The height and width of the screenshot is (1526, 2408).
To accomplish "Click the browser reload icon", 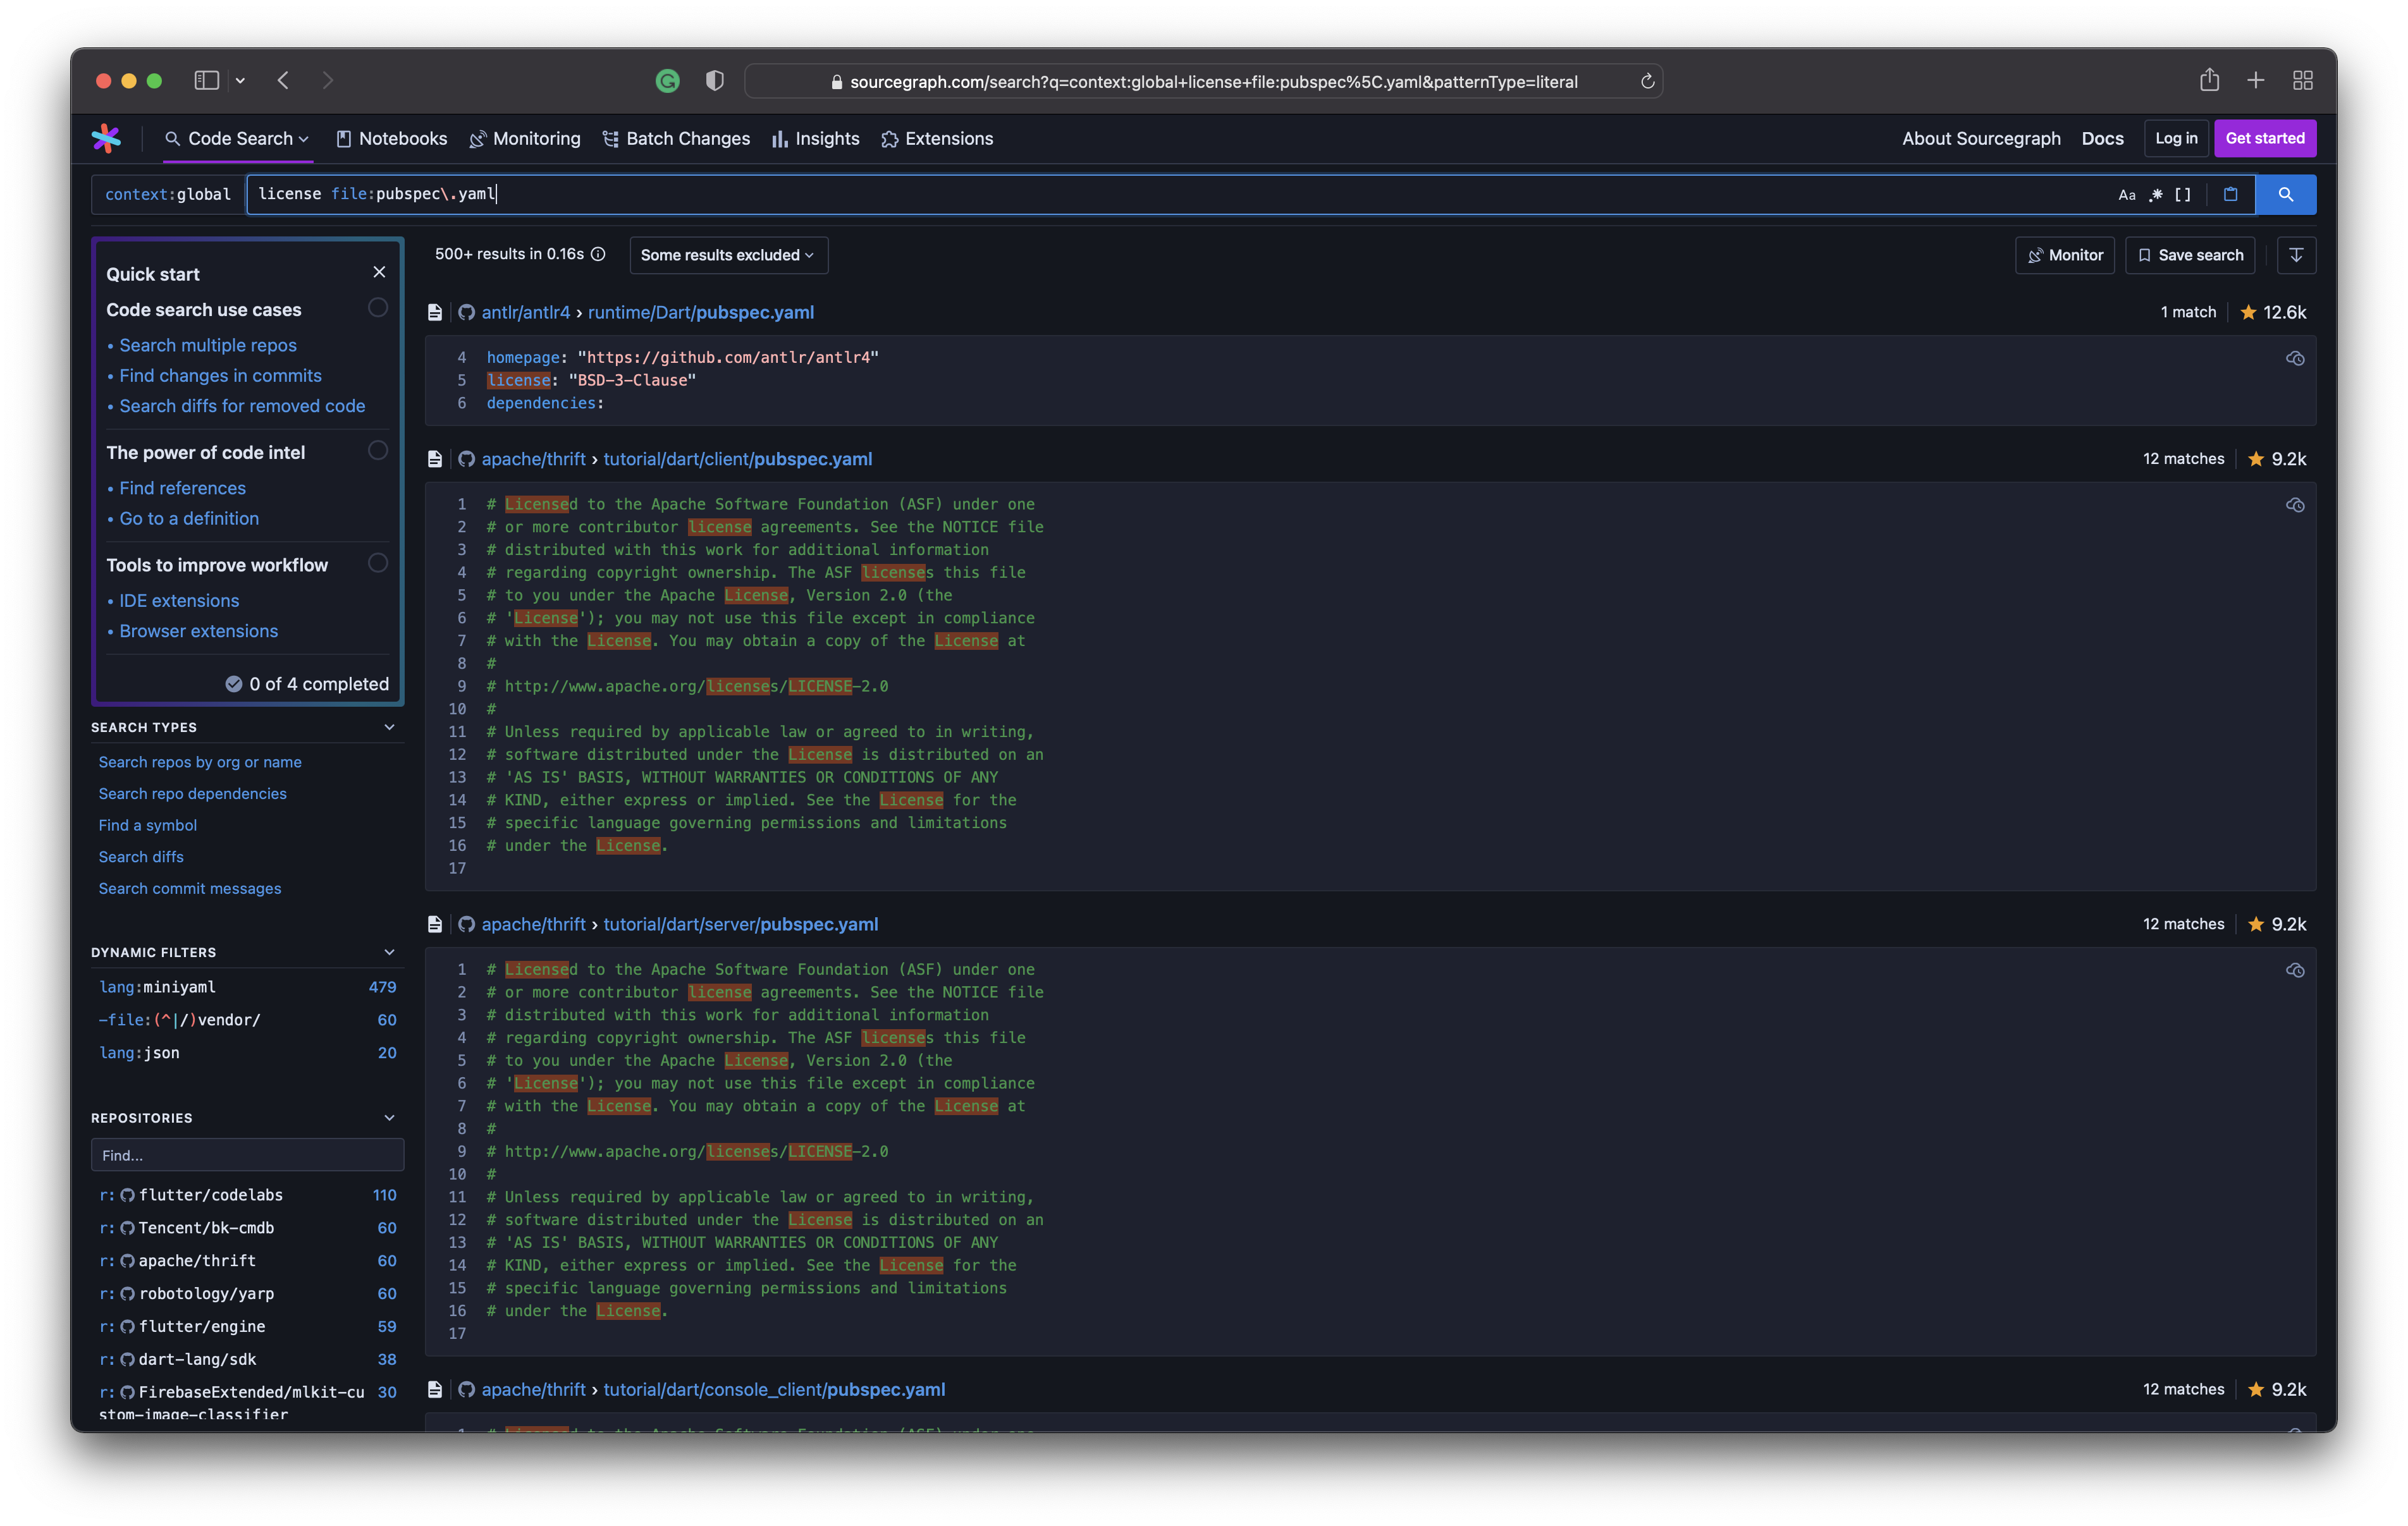I will tap(1647, 81).
